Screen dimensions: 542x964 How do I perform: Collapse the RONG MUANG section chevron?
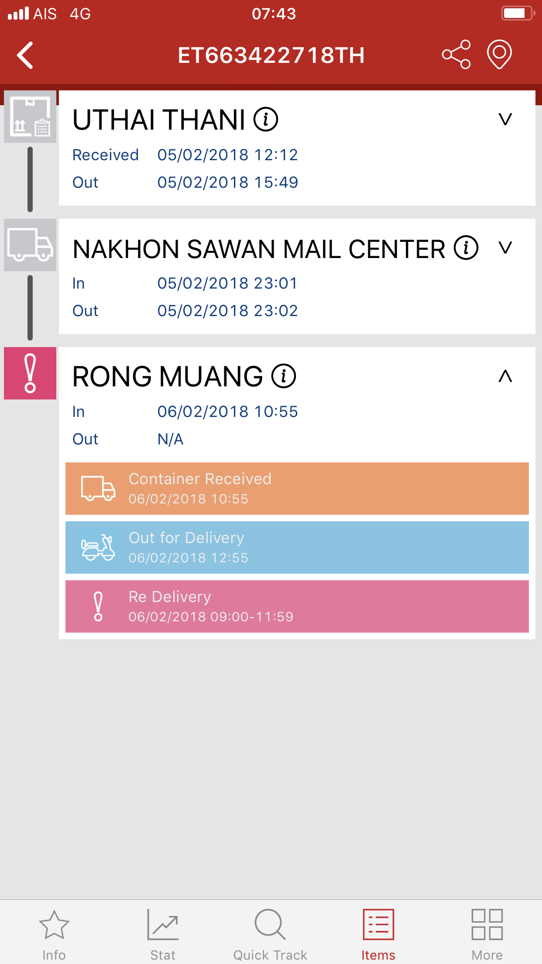click(505, 376)
